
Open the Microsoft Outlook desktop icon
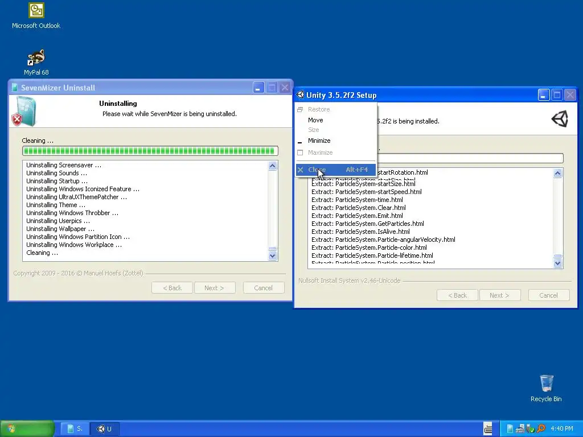click(36, 16)
